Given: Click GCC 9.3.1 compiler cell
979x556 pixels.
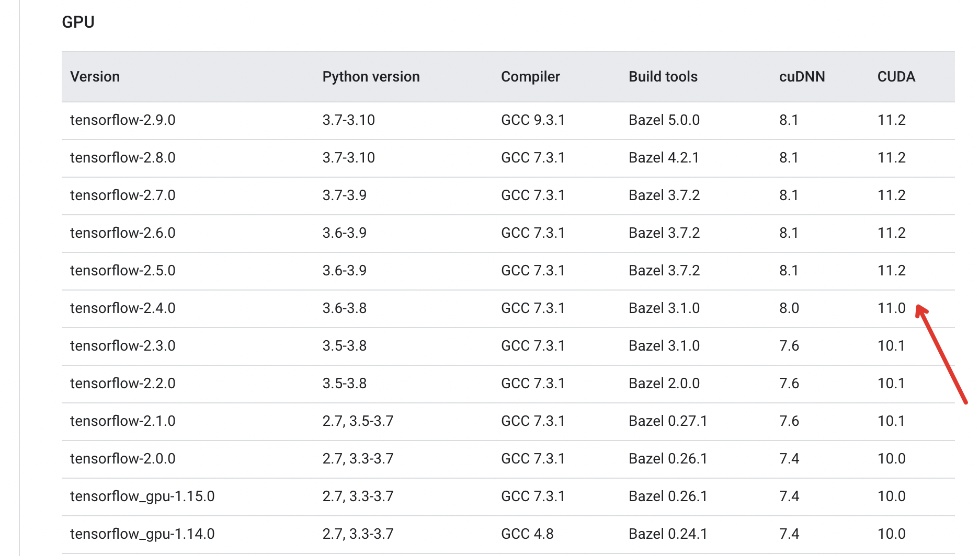Looking at the screenshot, I should point(533,120).
